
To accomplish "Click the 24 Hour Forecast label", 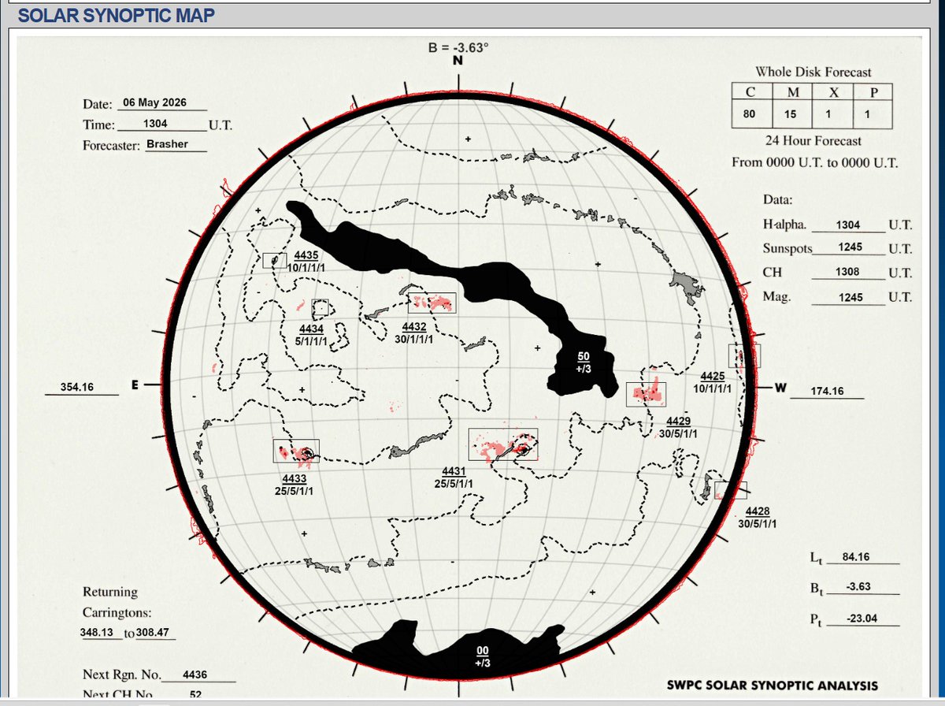I will [x=813, y=140].
